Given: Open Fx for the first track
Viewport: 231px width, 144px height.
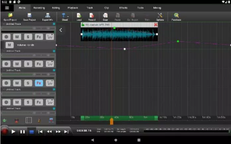Looking at the screenshot, I should coord(39,37).
